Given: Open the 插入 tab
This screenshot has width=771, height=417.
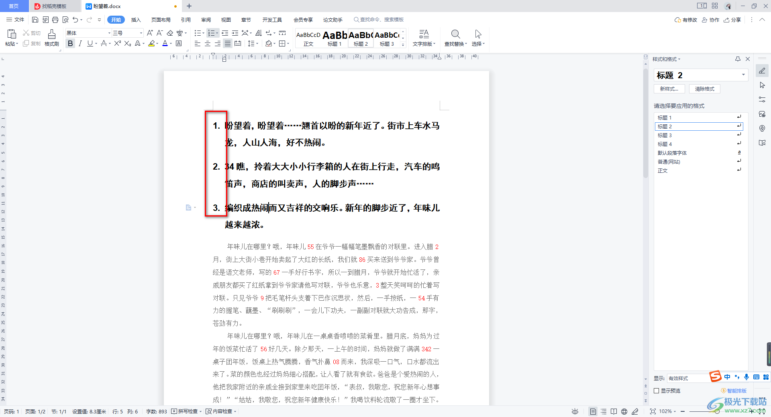Looking at the screenshot, I should (136, 20).
